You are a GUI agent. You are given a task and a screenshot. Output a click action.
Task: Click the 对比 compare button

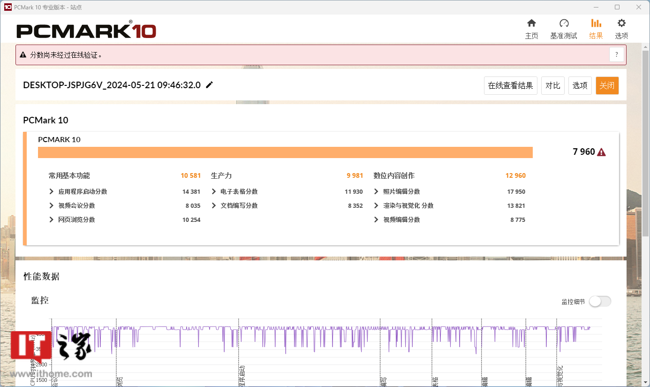[x=552, y=85]
